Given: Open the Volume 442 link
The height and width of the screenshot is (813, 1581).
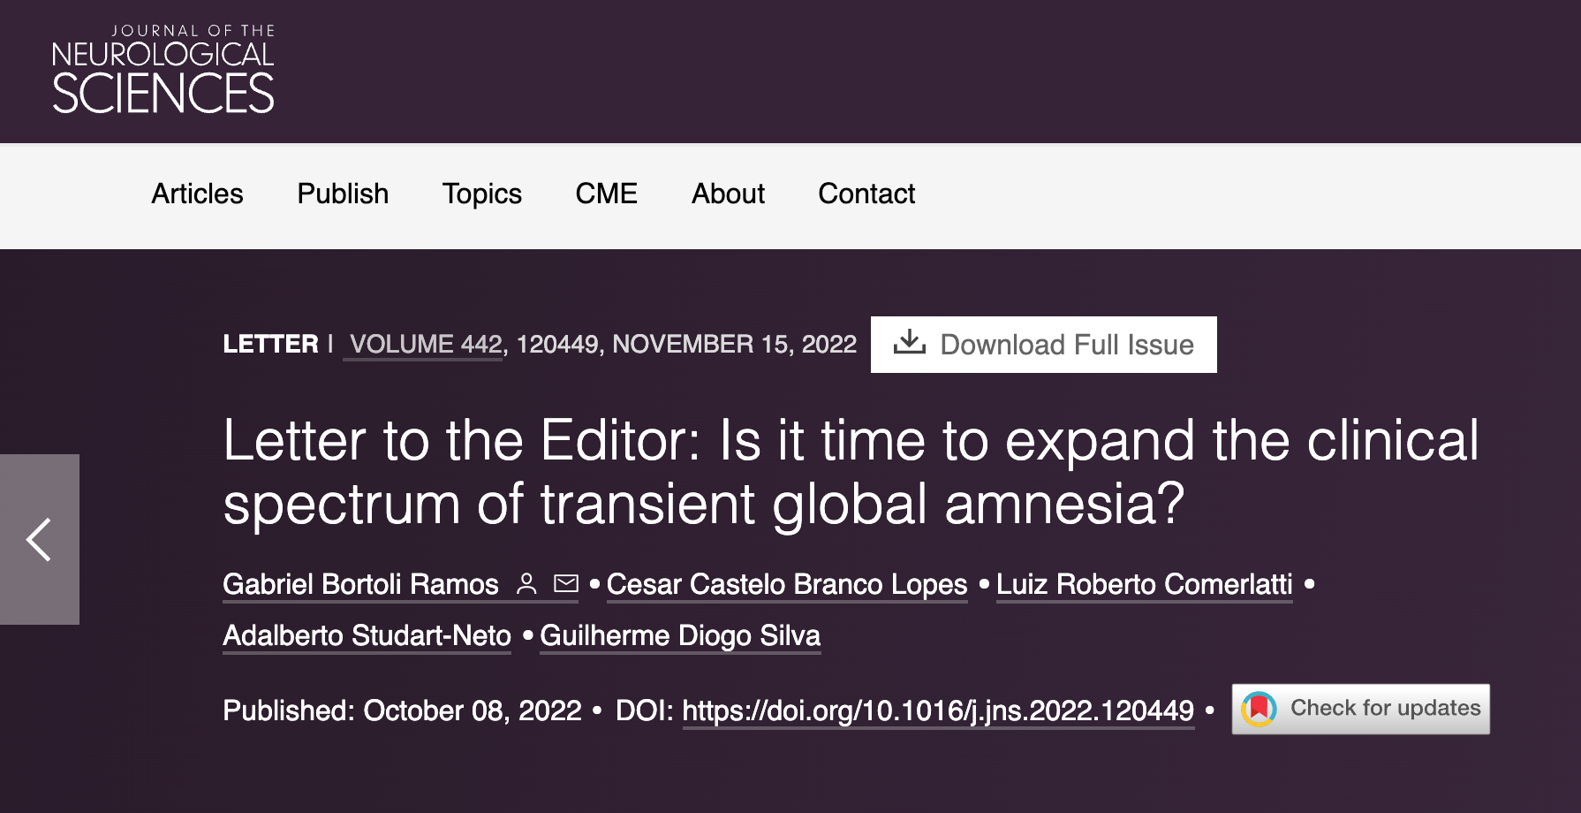Looking at the screenshot, I should (426, 344).
